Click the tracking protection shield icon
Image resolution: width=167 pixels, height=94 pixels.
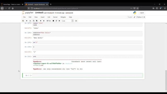click(29, 8)
